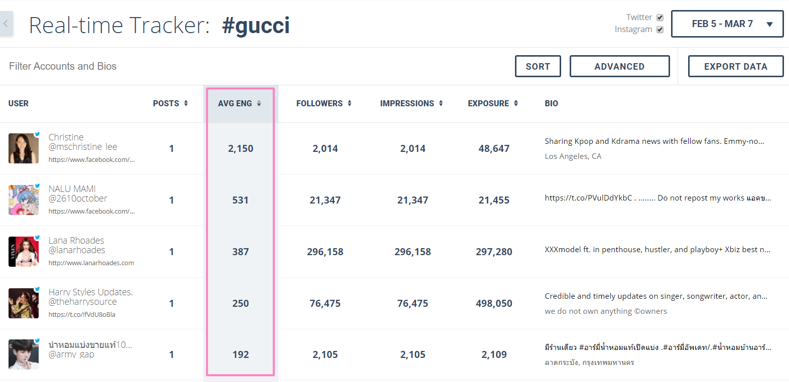Click the Twitter badge on Lana Rhoades' avatar

point(37,238)
